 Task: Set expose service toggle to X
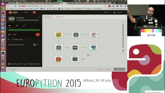click(35, 45)
